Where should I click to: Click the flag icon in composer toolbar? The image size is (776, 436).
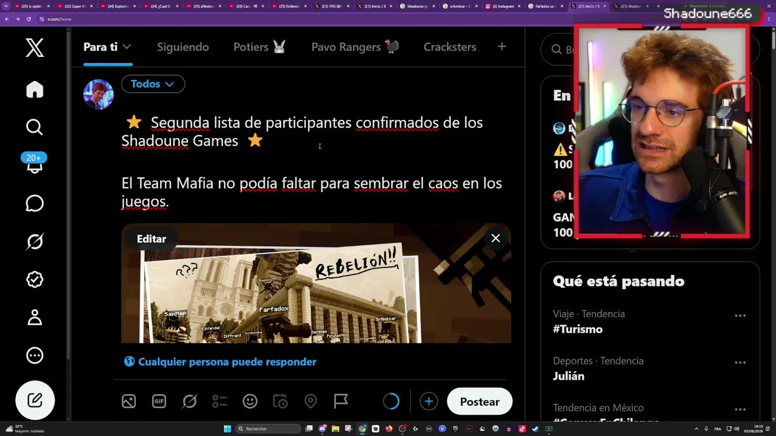pyautogui.click(x=341, y=401)
